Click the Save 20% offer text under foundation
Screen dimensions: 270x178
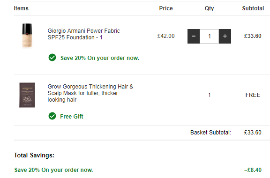pos(100,58)
